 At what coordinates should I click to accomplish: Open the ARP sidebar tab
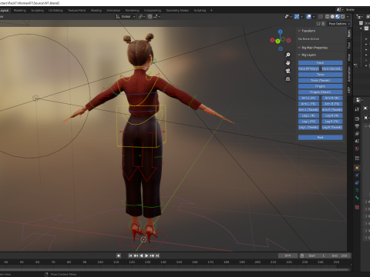click(x=349, y=90)
